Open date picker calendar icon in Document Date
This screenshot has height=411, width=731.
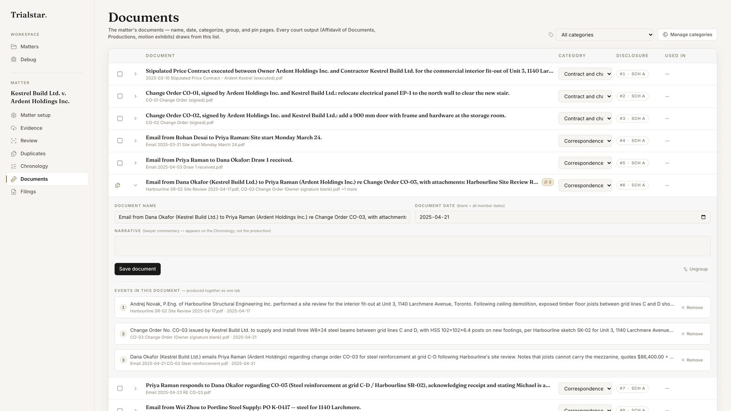(x=703, y=217)
